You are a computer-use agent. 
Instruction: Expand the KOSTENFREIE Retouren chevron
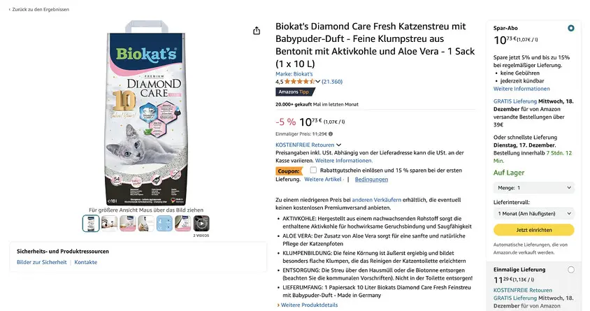pyautogui.click(x=338, y=145)
